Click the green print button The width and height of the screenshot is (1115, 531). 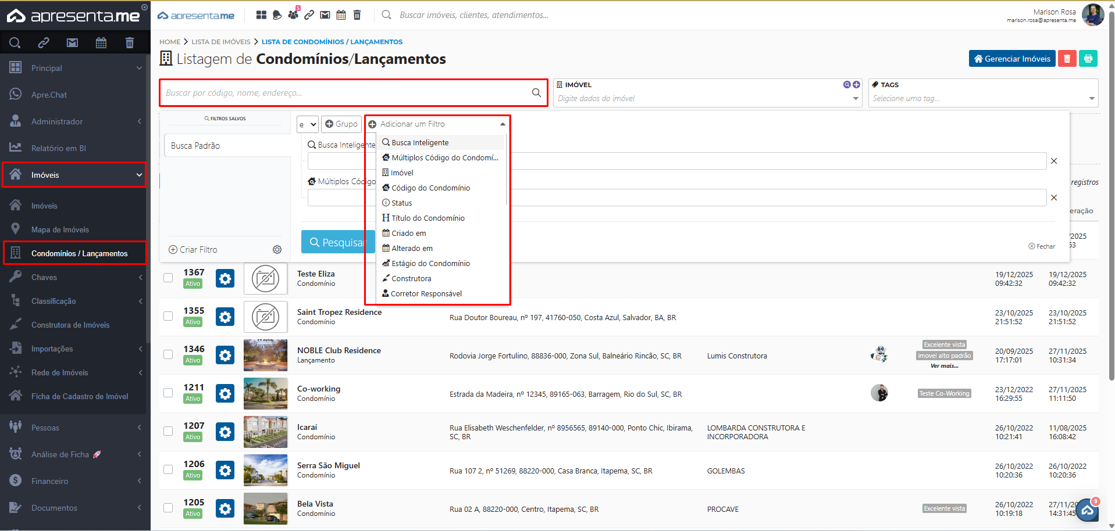click(1088, 59)
